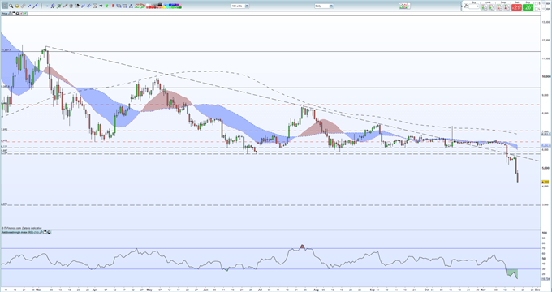Click the trash delete drawings icon
Screen dimensions: 552x292
coord(71,6)
